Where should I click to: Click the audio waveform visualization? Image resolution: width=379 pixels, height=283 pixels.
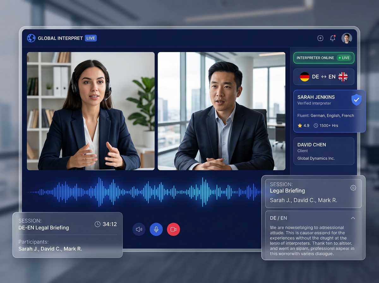click(144, 191)
